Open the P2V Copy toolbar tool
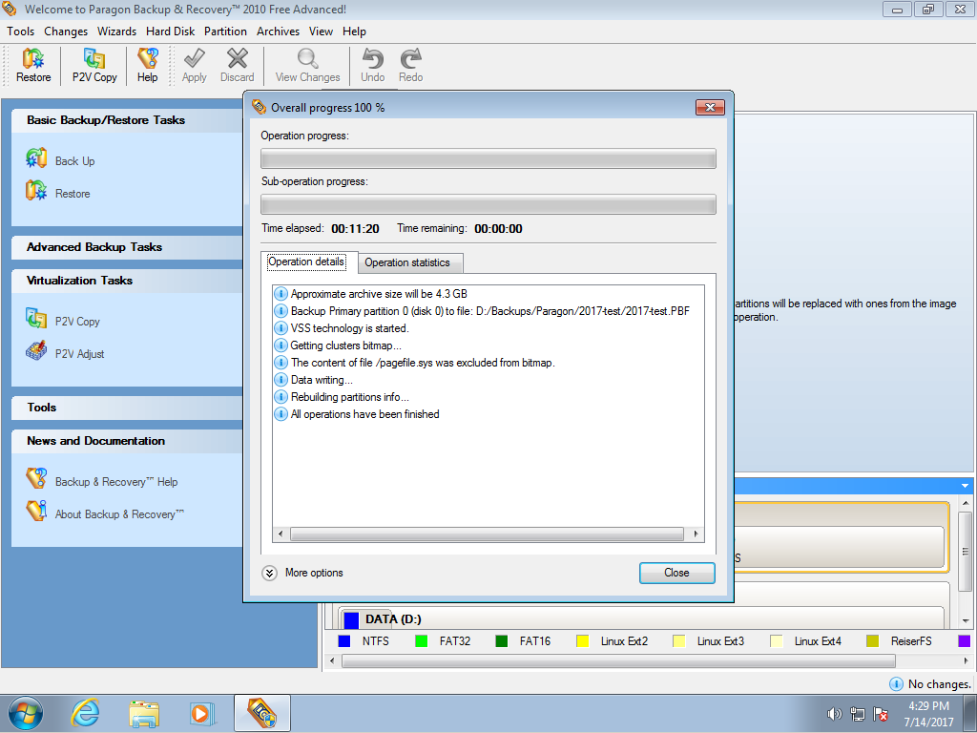Screen dimensions: 977x733 click(94, 65)
